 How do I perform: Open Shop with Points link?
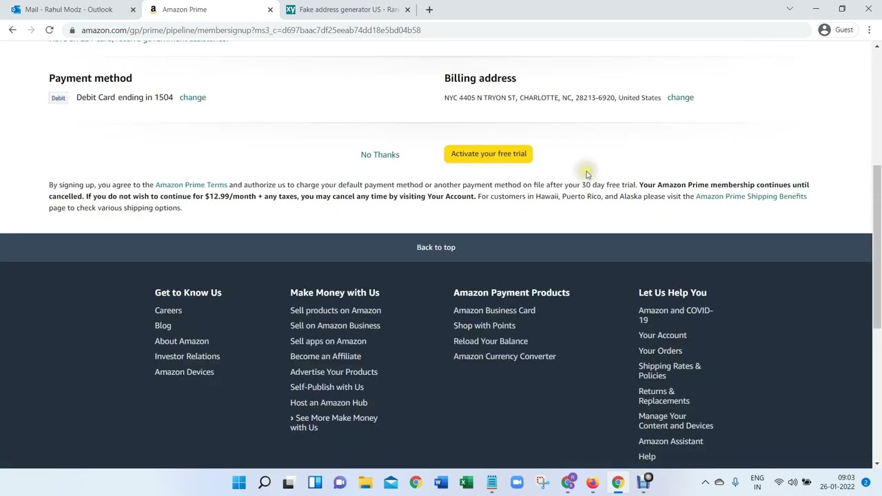pyautogui.click(x=484, y=325)
